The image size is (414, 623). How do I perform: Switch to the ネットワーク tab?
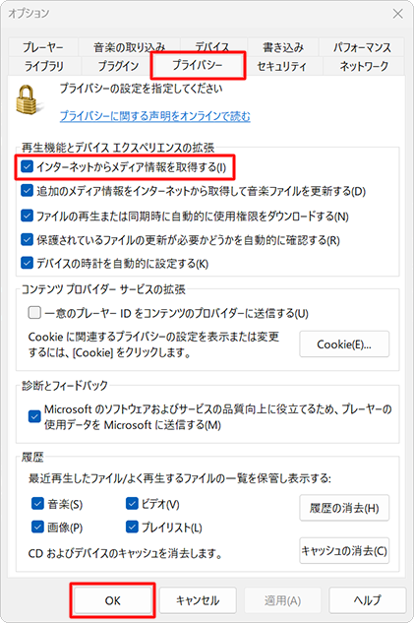coord(364,66)
